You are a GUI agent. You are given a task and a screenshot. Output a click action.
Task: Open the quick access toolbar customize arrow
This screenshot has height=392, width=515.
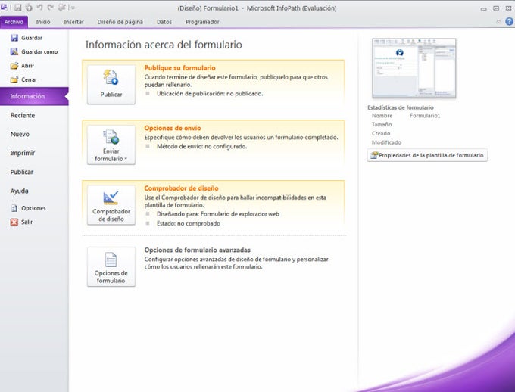tap(73, 8)
